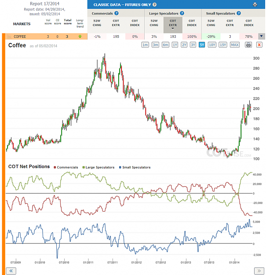The height and width of the screenshot is (275, 266).
Task: Switch to the MAX time range
Action: click(x=235, y=45)
